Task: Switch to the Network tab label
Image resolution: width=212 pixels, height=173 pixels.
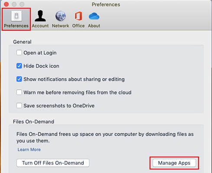Action: coord(61,26)
